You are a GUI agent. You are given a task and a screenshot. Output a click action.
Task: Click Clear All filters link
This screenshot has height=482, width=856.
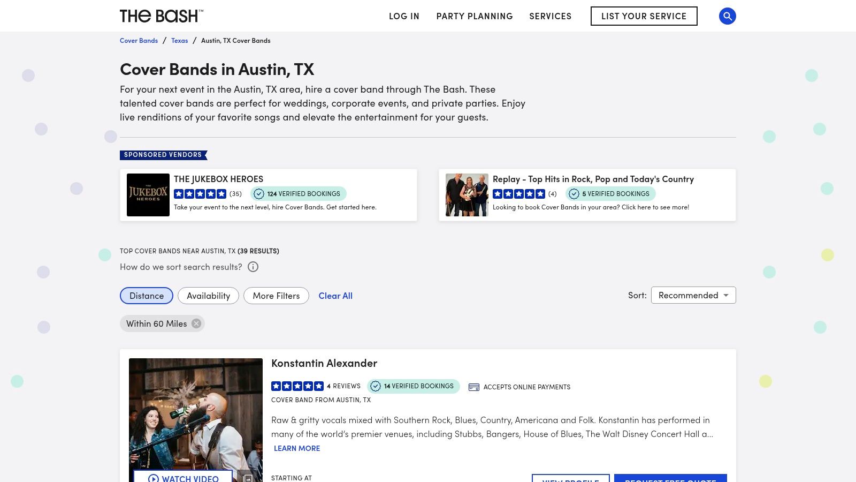coord(335,296)
